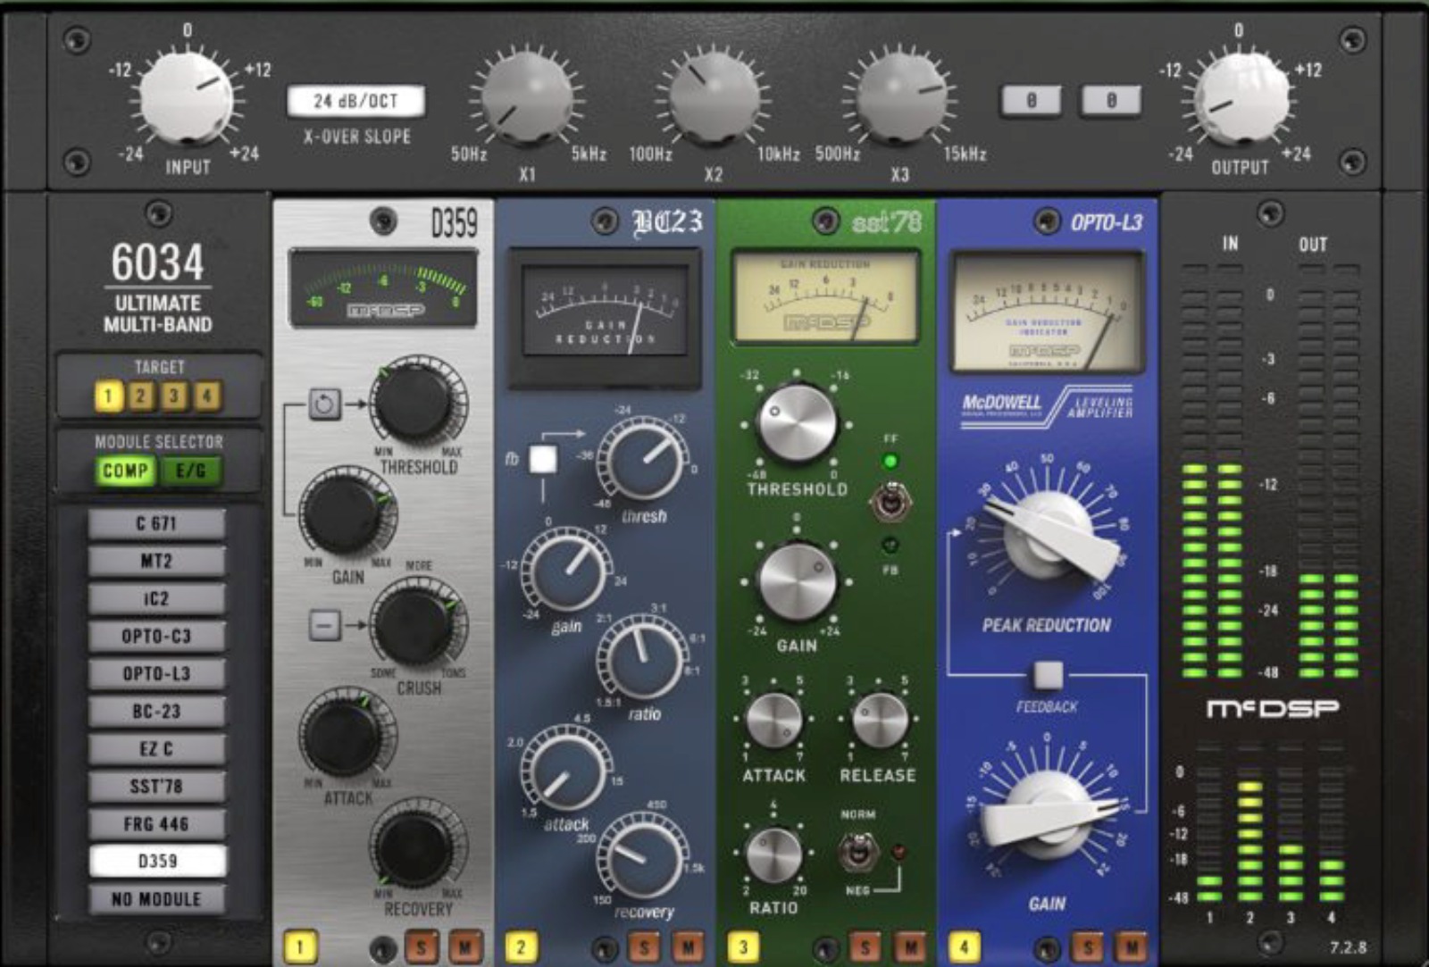Click the minus icon beside the Crush knob

pos(324,625)
